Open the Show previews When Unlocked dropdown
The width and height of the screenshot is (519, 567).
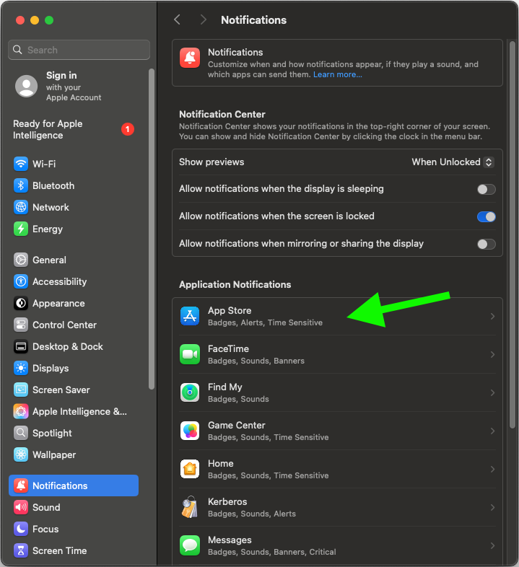tap(453, 162)
